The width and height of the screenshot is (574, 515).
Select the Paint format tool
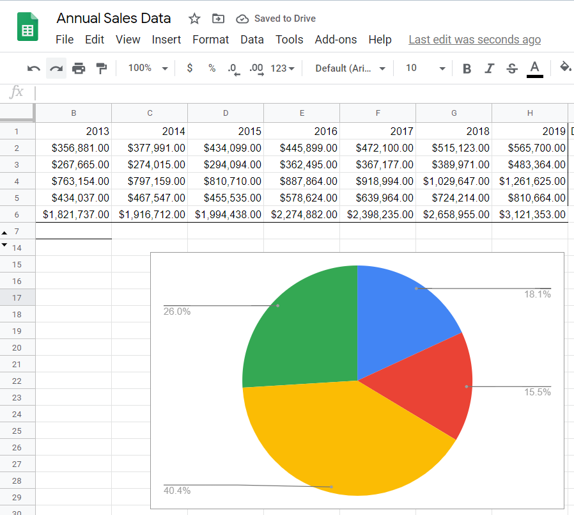(x=101, y=68)
